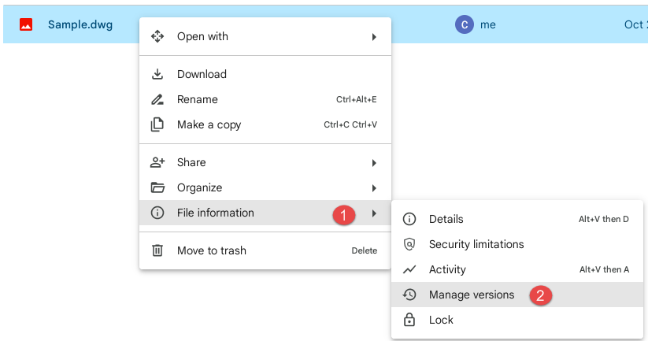Click the Ctrl+C Ctrl+V shortcut text
This screenshot has height=341, width=648.
click(350, 124)
